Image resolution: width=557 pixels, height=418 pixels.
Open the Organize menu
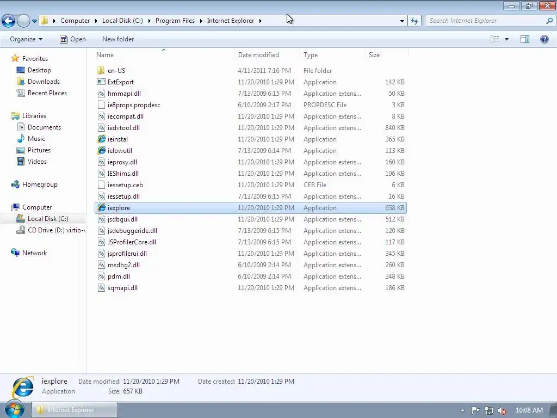(x=26, y=39)
